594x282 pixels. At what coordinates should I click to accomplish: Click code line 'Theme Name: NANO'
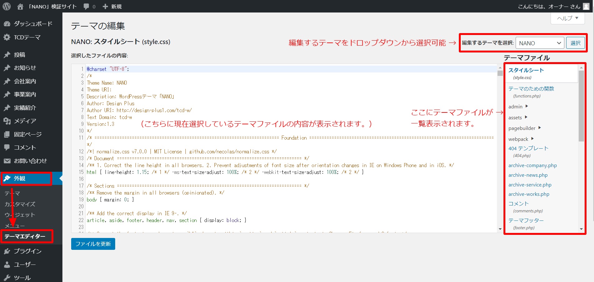(107, 83)
